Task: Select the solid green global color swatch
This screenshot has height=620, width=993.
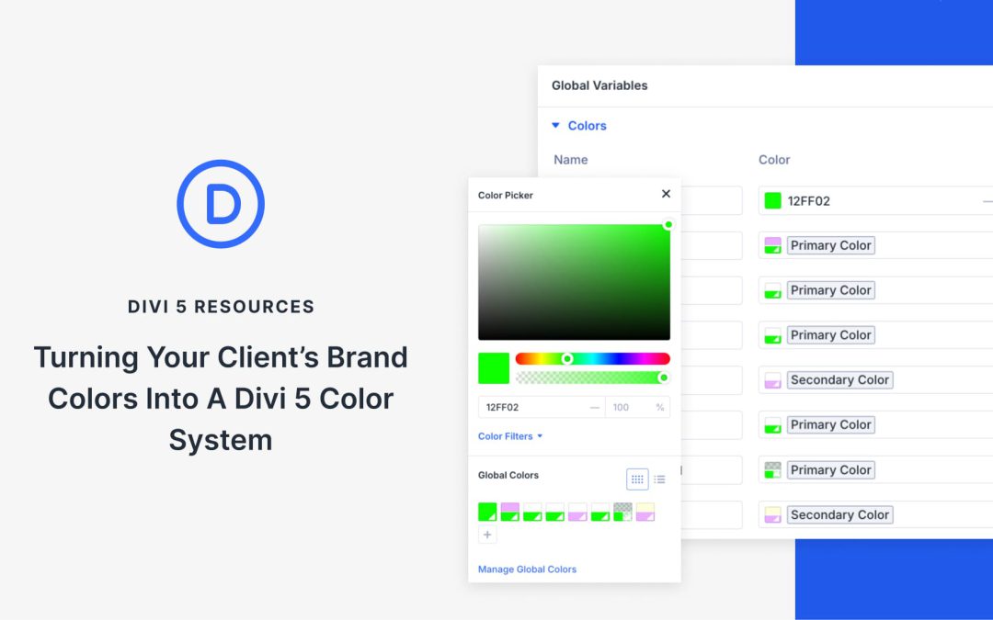Action: click(x=487, y=512)
